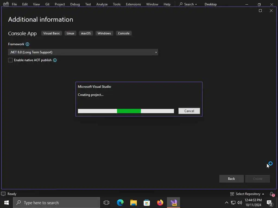Click the Creating project progress bar
This screenshot has width=278, height=208.
coord(126,111)
